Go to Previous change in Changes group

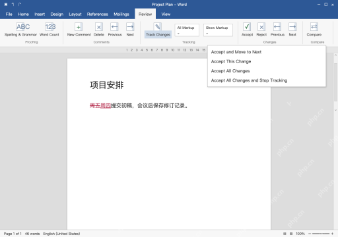click(277, 30)
